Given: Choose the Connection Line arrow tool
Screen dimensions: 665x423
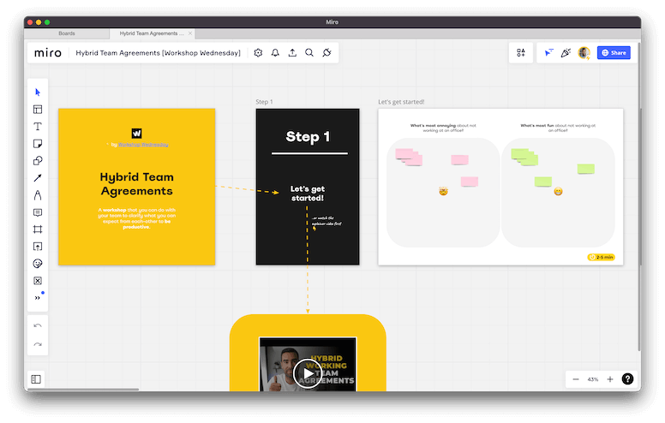Looking at the screenshot, I should tap(38, 178).
